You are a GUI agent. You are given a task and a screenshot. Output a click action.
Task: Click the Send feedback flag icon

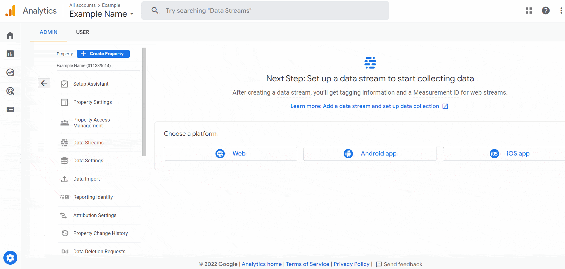click(379, 264)
